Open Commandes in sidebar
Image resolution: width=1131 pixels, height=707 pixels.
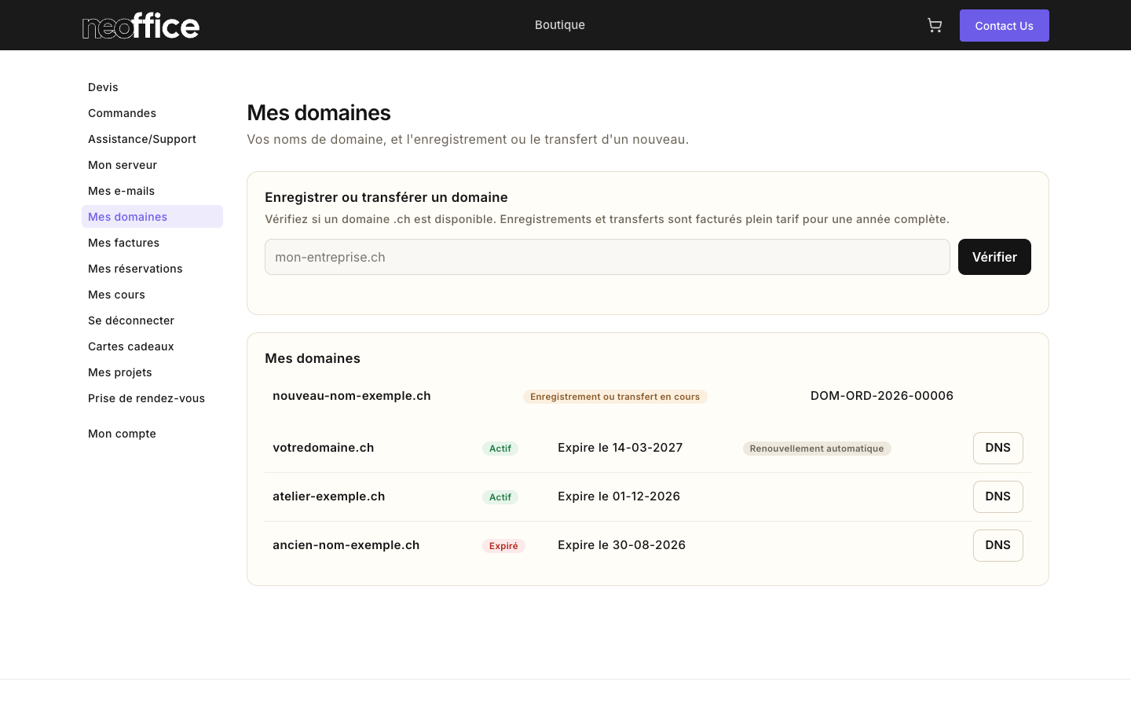point(152,113)
